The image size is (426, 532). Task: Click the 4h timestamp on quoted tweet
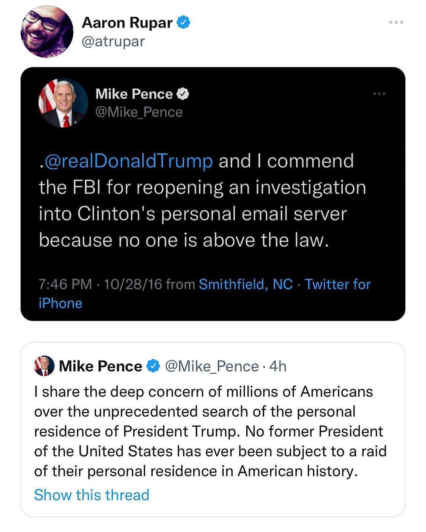pyautogui.click(x=278, y=366)
